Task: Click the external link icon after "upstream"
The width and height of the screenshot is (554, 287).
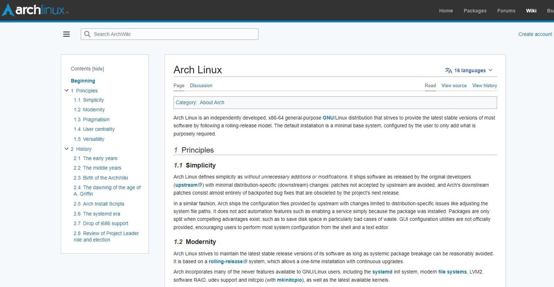Action: (200, 184)
